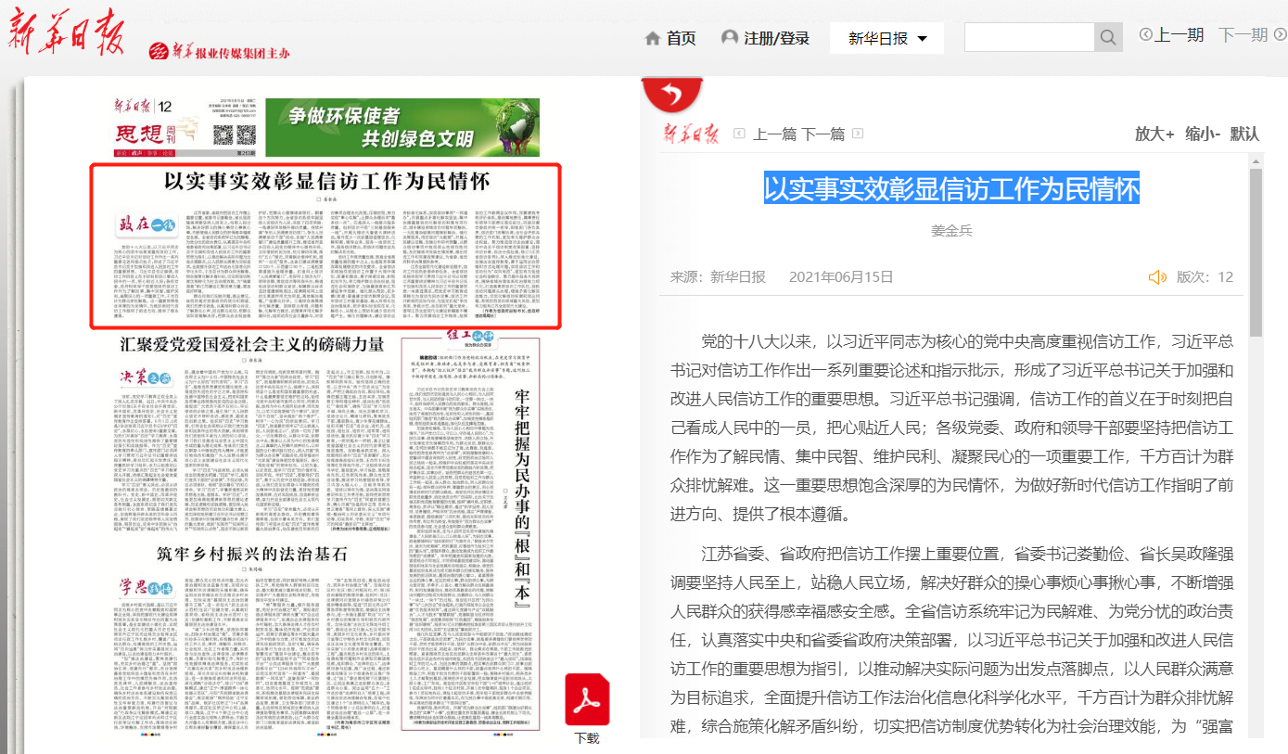Go to previous issue 上一期

[x=1180, y=34]
